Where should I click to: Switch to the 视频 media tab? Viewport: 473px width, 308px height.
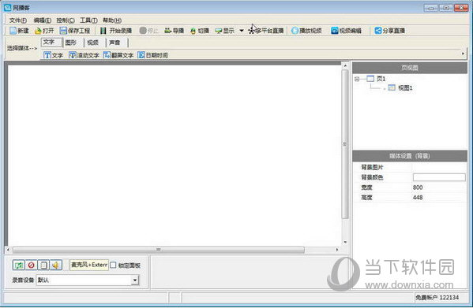(x=95, y=43)
